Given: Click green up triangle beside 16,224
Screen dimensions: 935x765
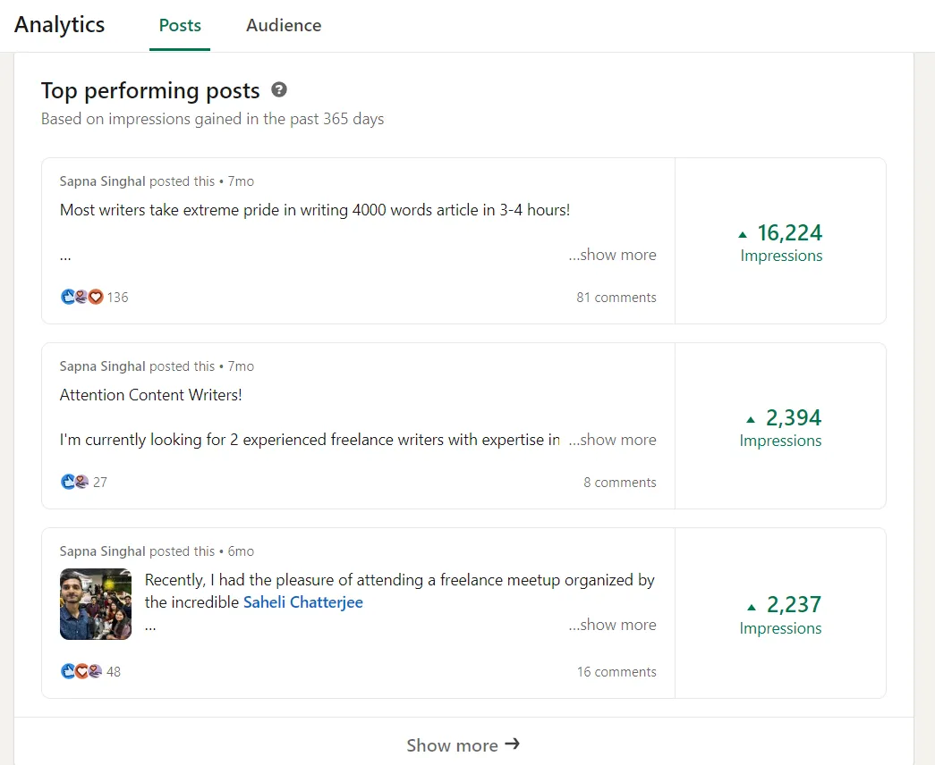Looking at the screenshot, I should point(743,235).
